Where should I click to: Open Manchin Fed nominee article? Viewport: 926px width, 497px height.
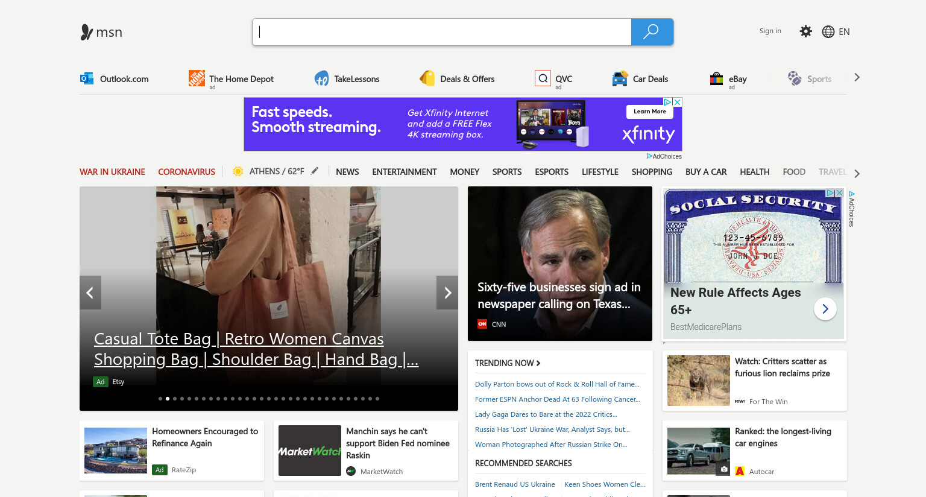(398, 443)
